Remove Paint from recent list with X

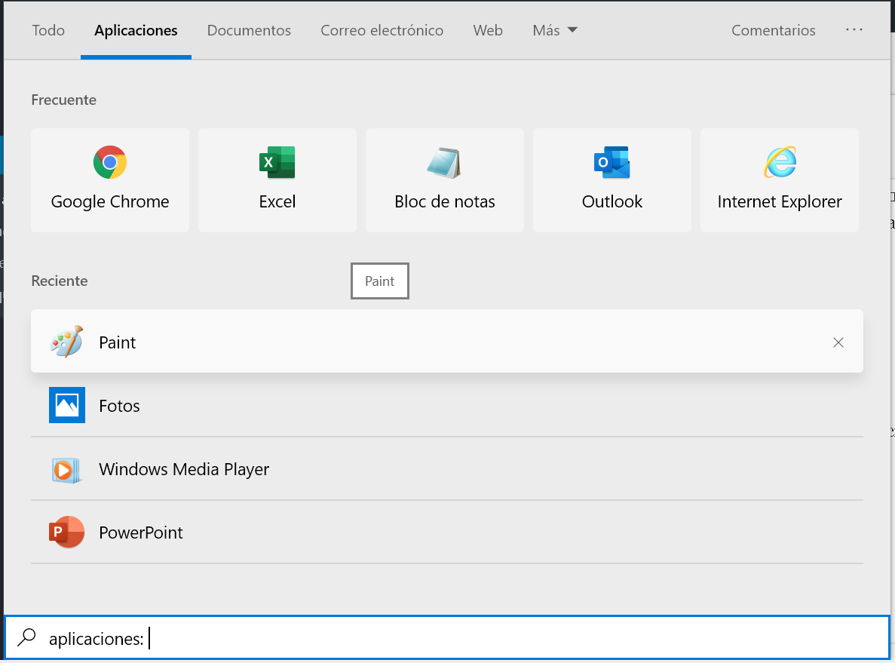(838, 342)
